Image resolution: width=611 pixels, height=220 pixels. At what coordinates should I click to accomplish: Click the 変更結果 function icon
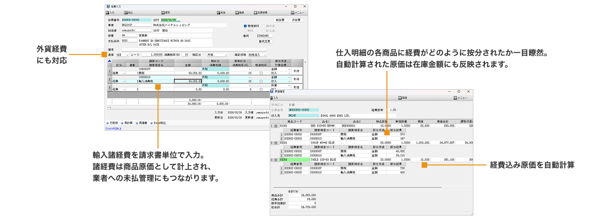[256, 12]
